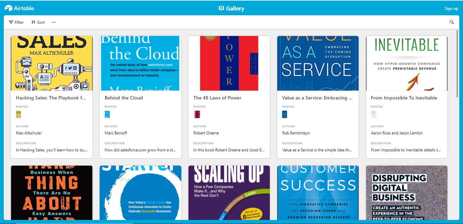Click the description text on Hacking Sales card
Image resolution: width=463 pixels, height=224 pixels.
[52, 150]
